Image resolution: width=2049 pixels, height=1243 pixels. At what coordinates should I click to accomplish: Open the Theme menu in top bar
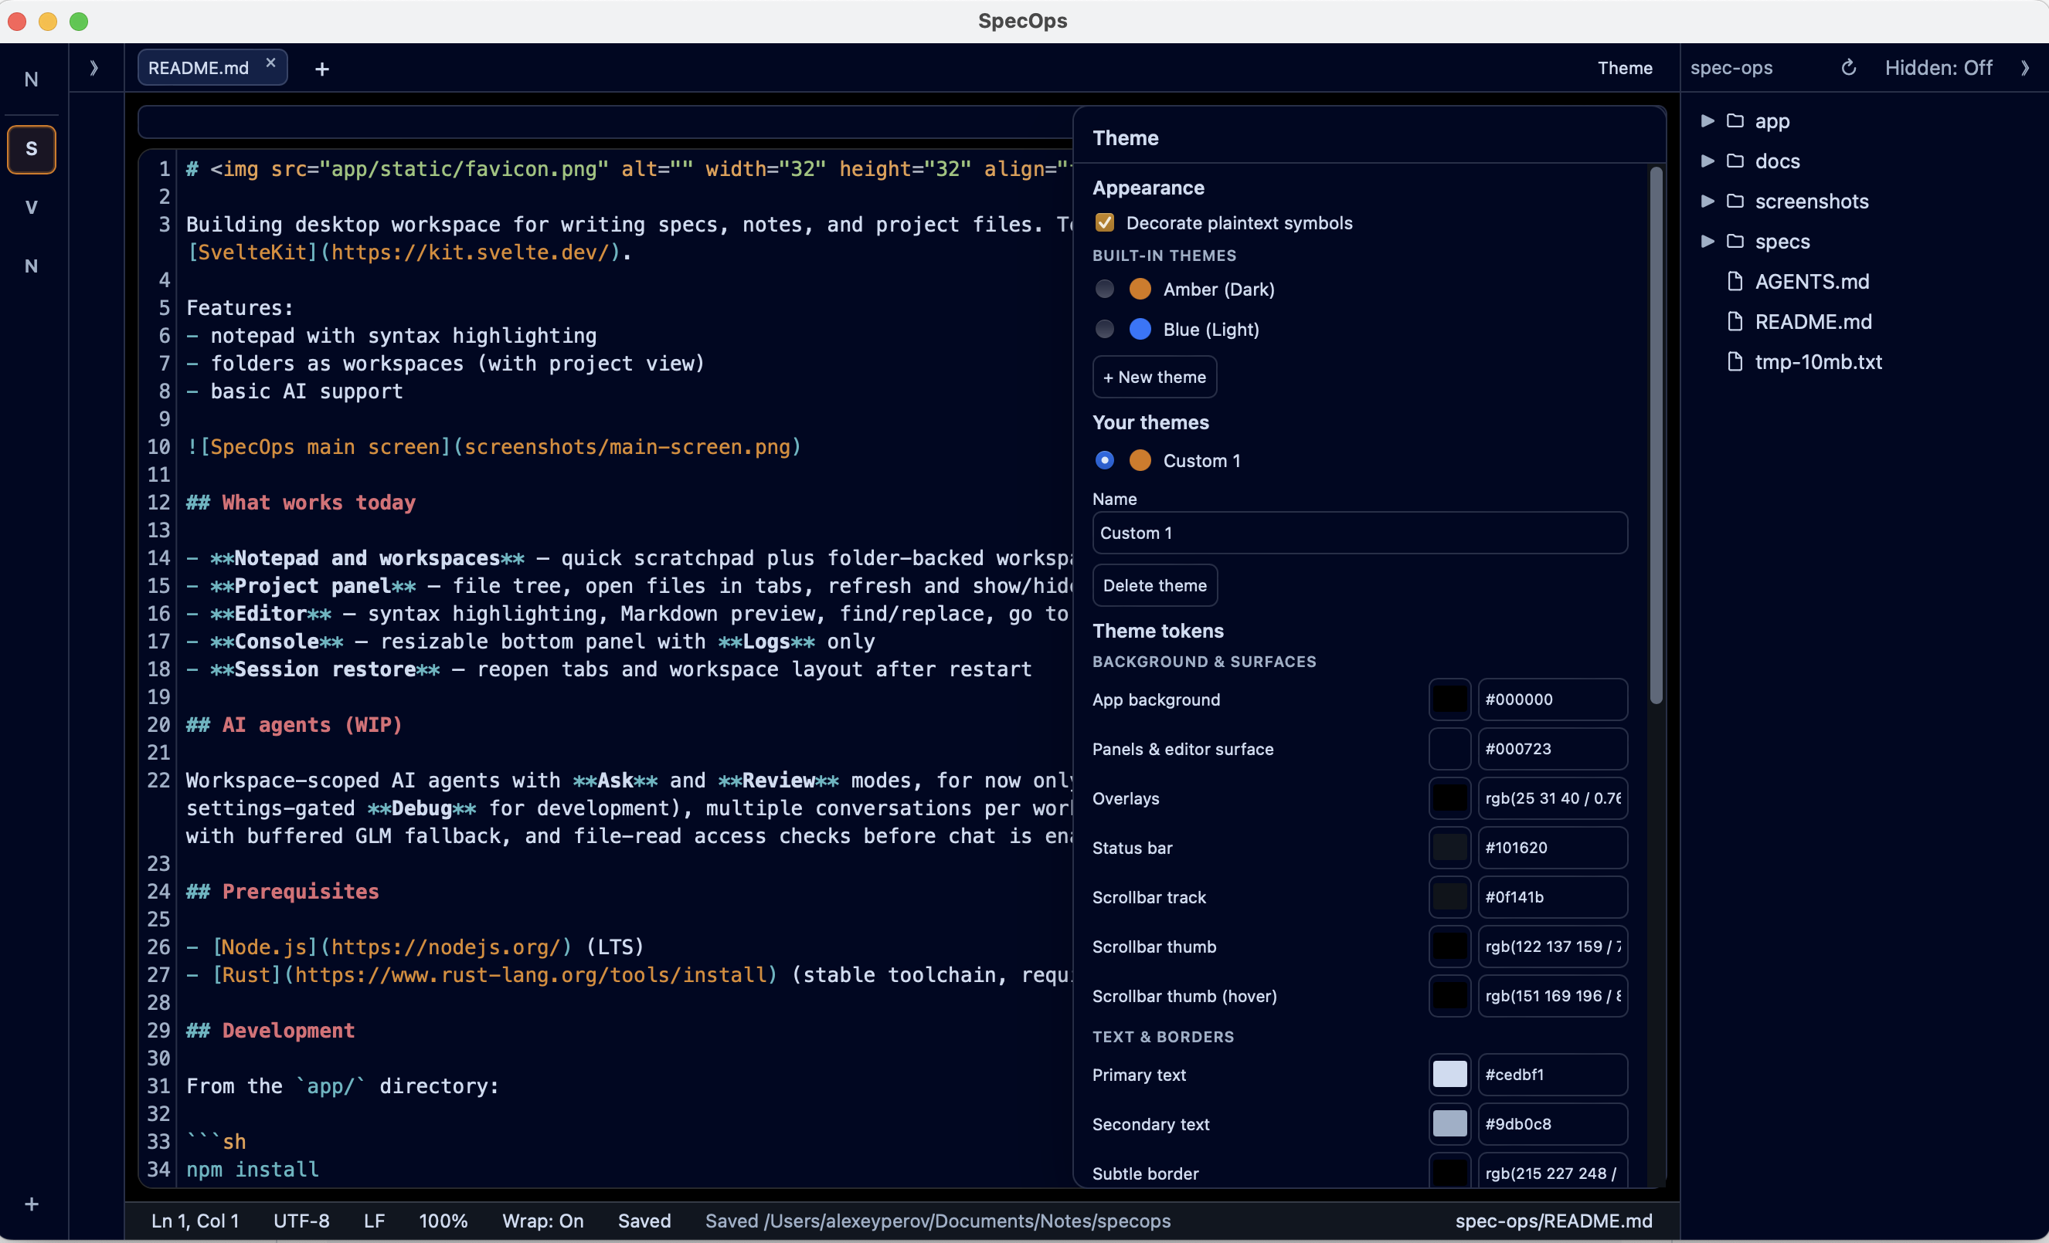[x=1624, y=68]
